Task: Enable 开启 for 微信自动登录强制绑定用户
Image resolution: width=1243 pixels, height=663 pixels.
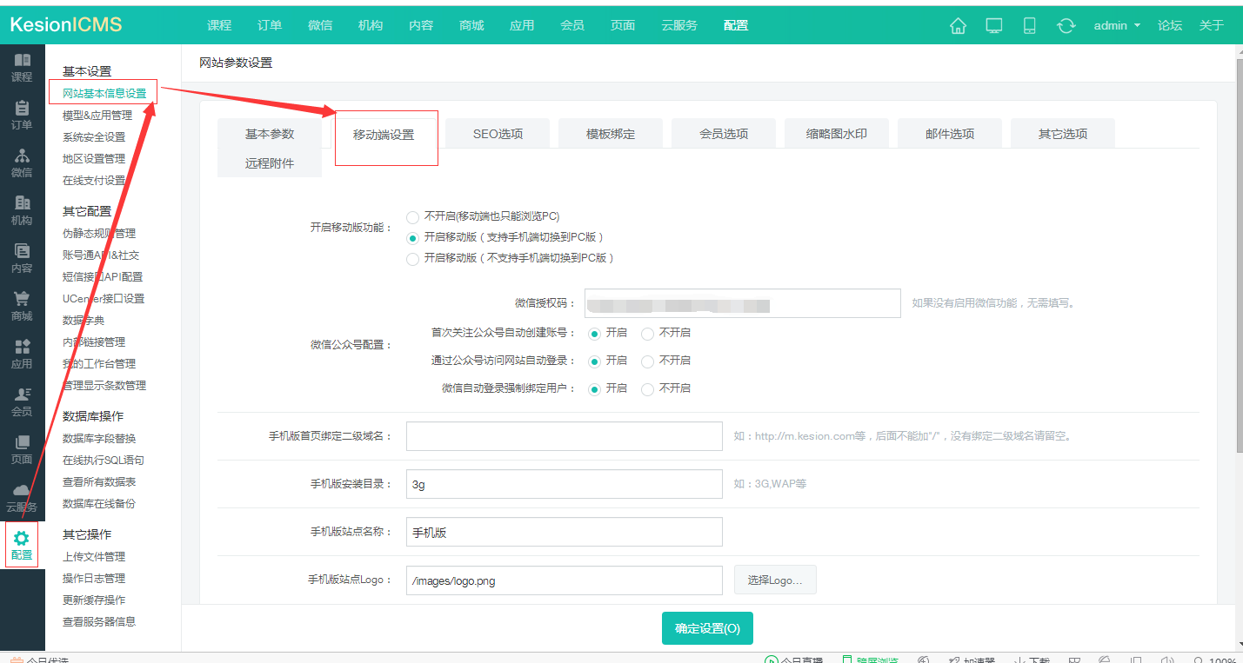Action: coord(594,388)
